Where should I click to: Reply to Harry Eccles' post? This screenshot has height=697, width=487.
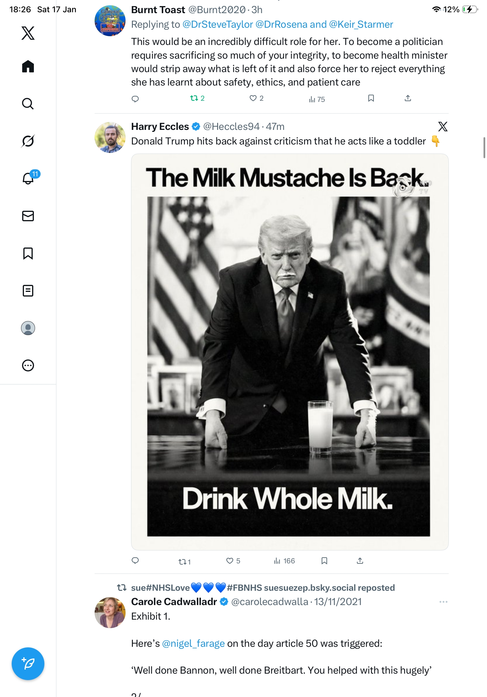coord(135,561)
